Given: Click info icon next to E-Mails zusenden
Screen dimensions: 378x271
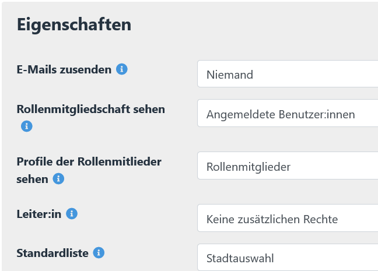Looking at the screenshot, I should pyautogui.click(x=122, y=69).
